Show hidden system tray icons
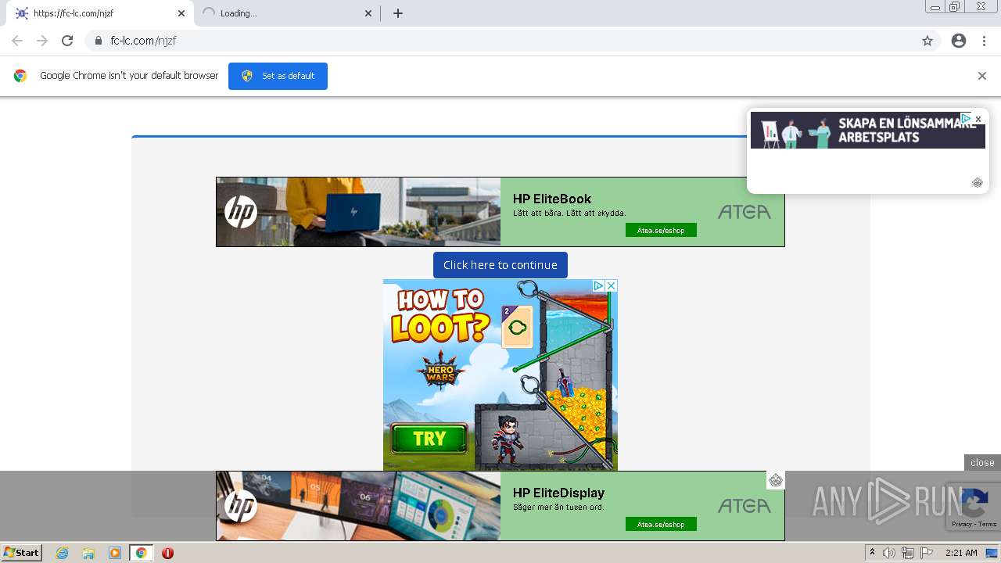 pyautogui.click(x=873, y=553)
